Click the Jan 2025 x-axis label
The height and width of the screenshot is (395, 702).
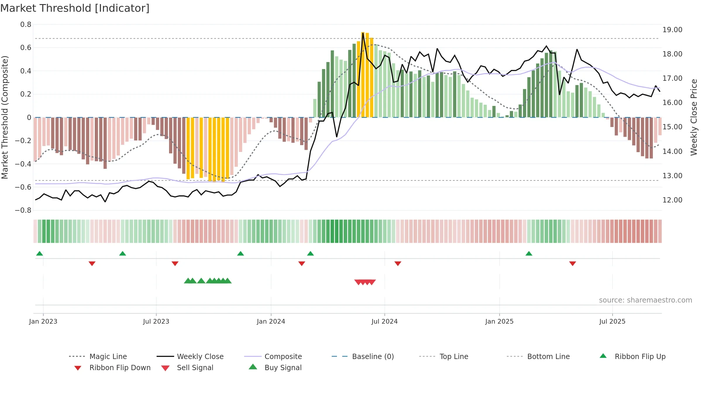(499, 321)
